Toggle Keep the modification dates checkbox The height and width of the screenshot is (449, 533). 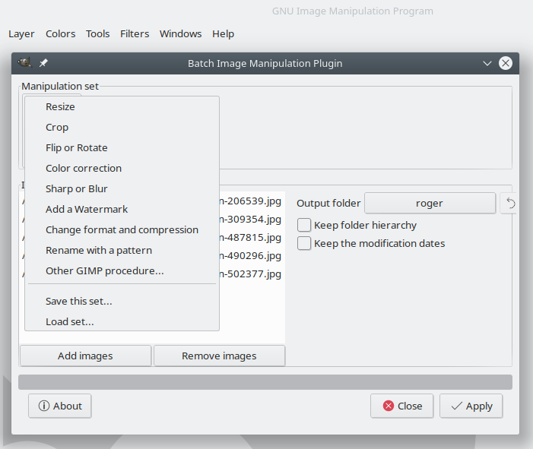304,243
